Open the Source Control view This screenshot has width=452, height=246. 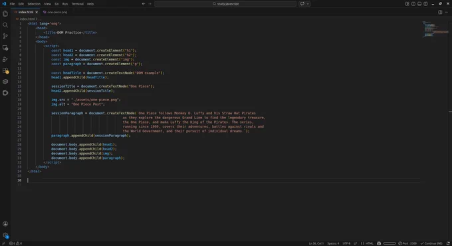point(5,37)
